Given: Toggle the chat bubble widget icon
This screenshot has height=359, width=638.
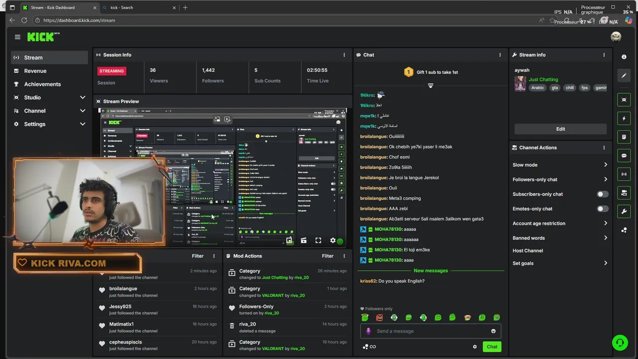Looking at the screenshot, I should coord(624,156).
